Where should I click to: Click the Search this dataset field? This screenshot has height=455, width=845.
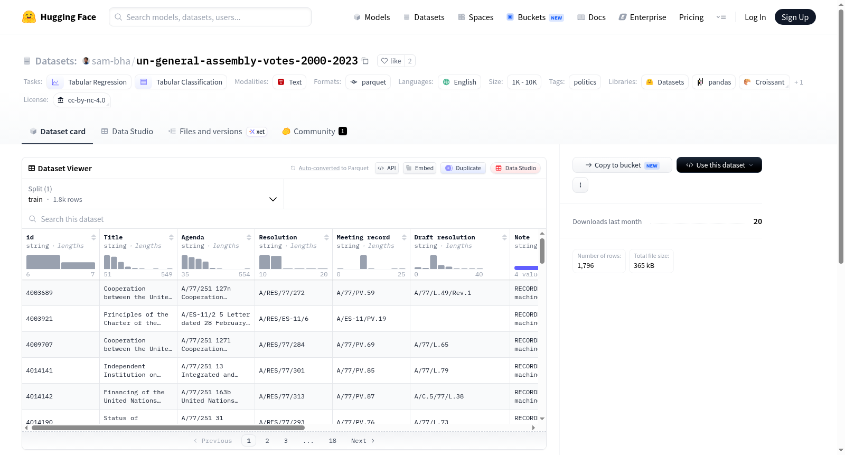pyautogui.click(x=284, y=219)
